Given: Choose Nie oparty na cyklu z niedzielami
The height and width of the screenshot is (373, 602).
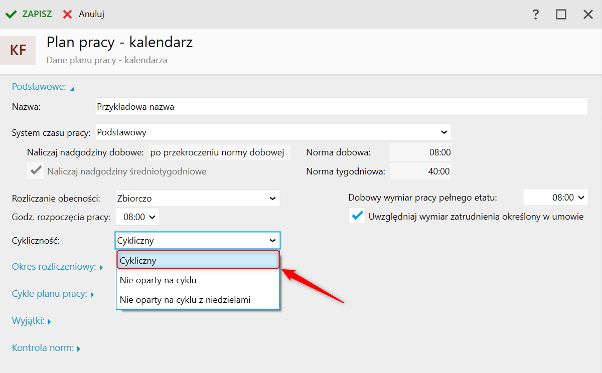Looking at the screenshot, I should click(x=198, y=300).
